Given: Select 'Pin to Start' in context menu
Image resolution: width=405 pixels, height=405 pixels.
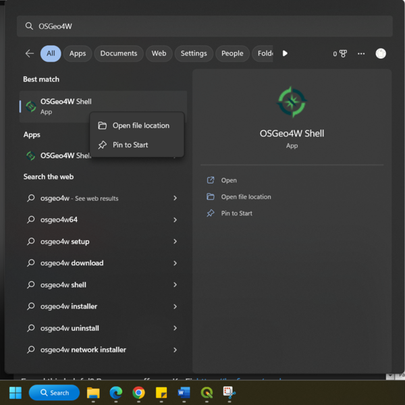Looking at the screenshot, I should click(x=130, y=145).
